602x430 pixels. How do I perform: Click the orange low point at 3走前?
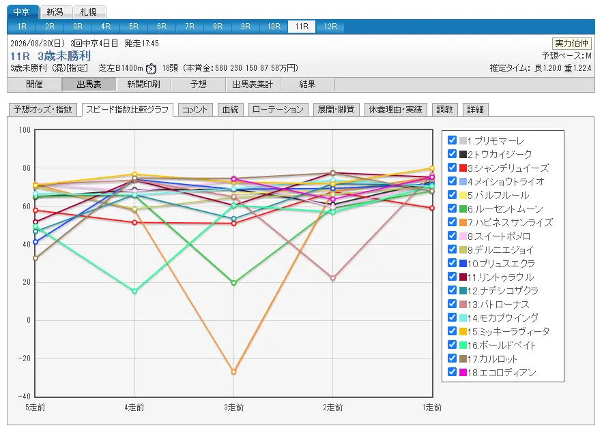234,372
